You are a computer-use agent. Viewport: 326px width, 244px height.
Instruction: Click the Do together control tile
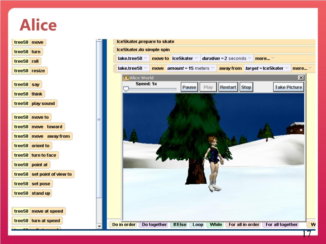(153, 225)
